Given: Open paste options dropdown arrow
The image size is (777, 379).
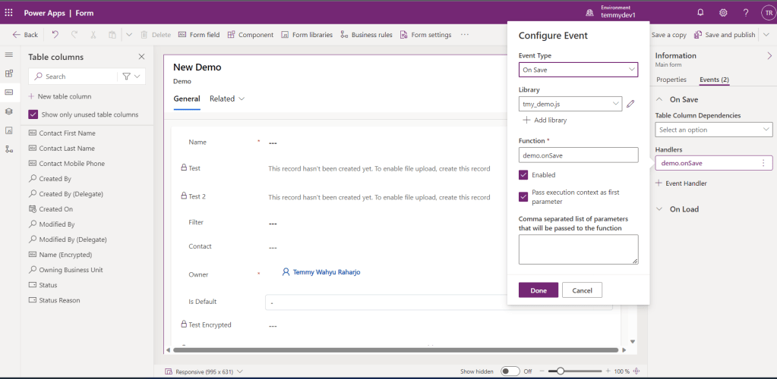Looking at the screenshot, I should (129, 35).
